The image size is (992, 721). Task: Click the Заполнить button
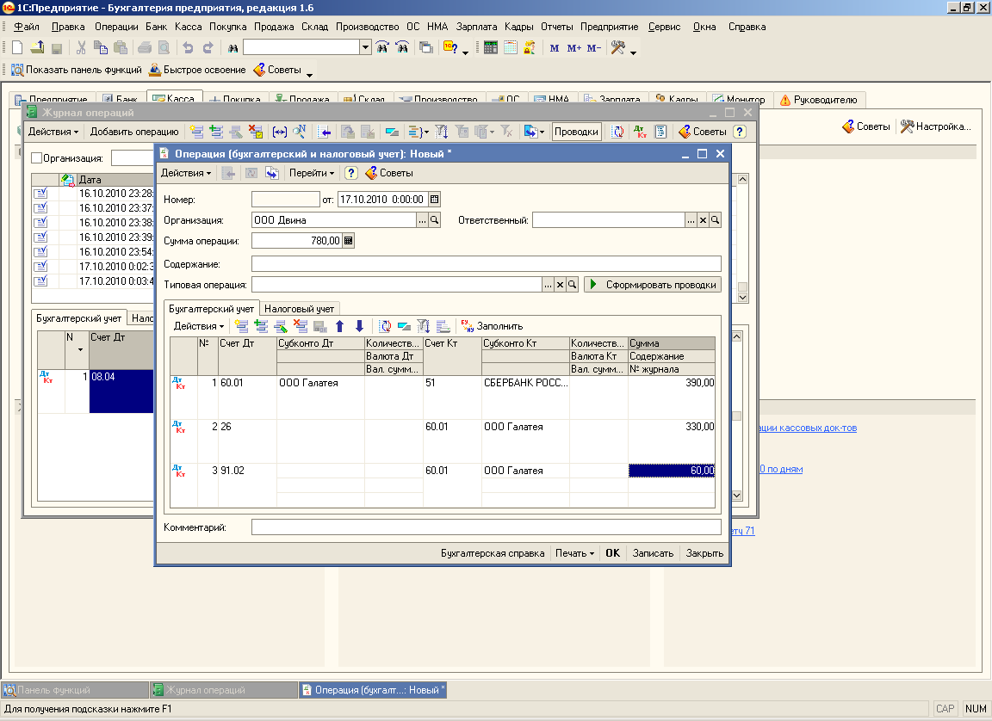(x=493, y=326)
